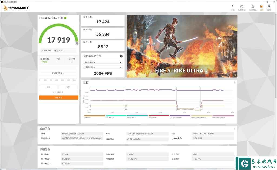Screen dimensions: 277x170
Task: Click the load (加载) button
Action: click(48, 87)
